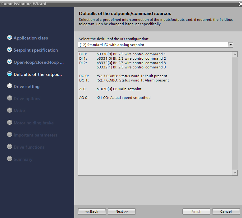Click the Open-loop/closed-loop step checkmark icon

coord(10,62)
